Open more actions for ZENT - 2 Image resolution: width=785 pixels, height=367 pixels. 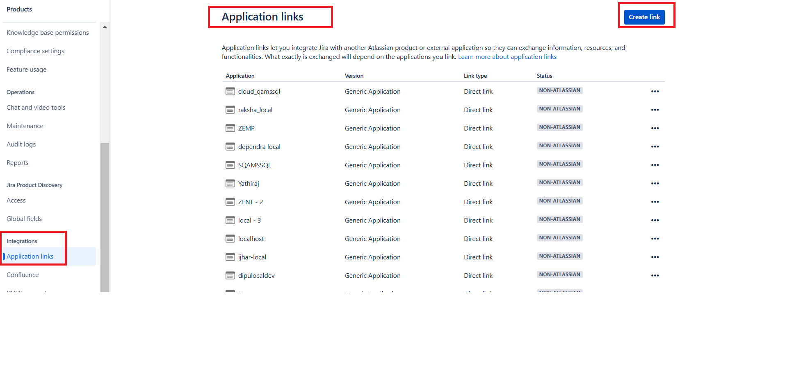[x=655, y=202]
